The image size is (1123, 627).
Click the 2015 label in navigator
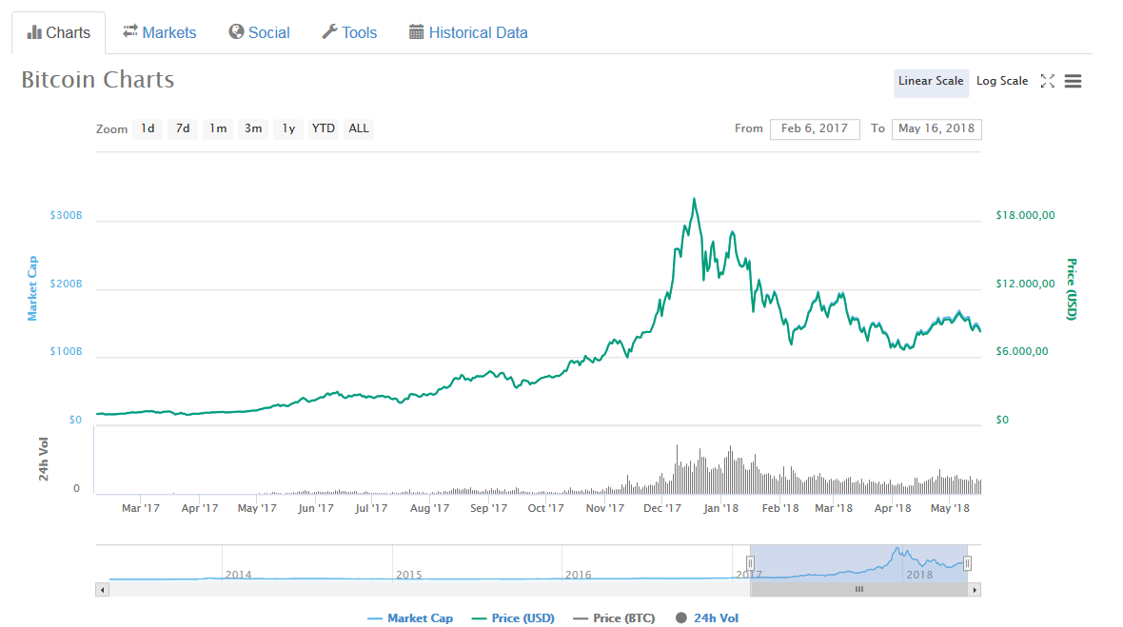pos(409,575)
